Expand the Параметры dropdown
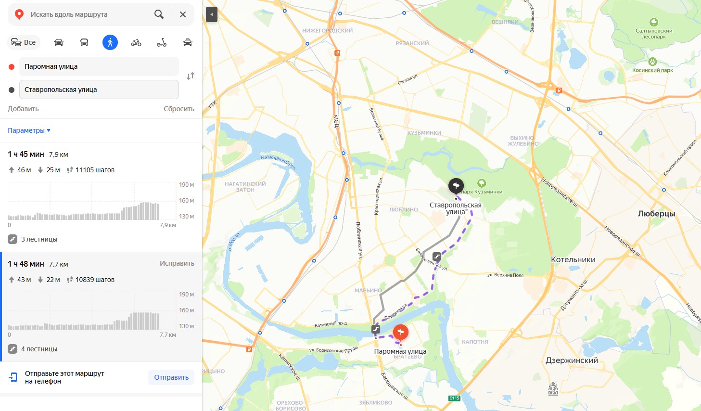This screenshot has height=411, width=701. [x=29, y=130]
